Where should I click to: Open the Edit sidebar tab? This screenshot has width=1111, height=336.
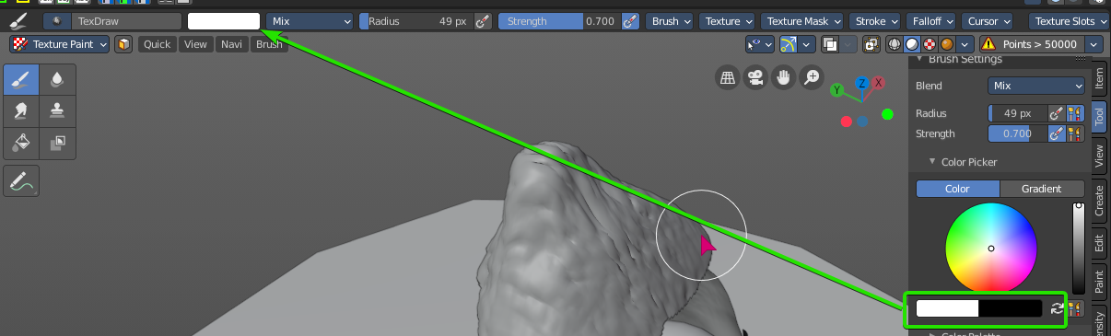[x=1099, y=243]
